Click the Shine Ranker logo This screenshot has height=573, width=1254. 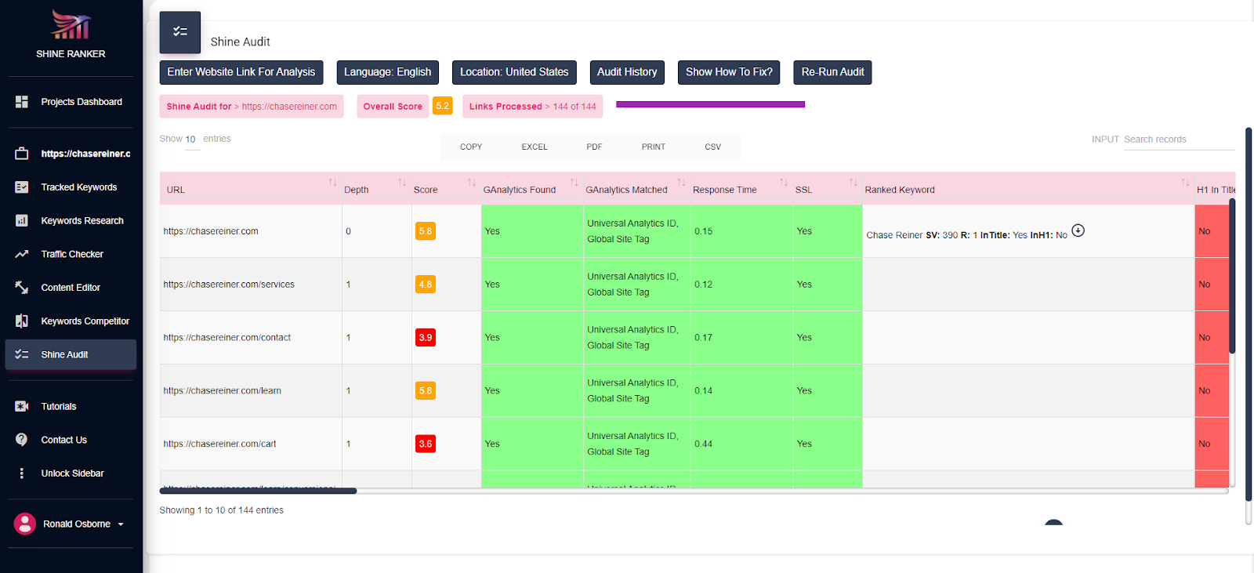71,25
